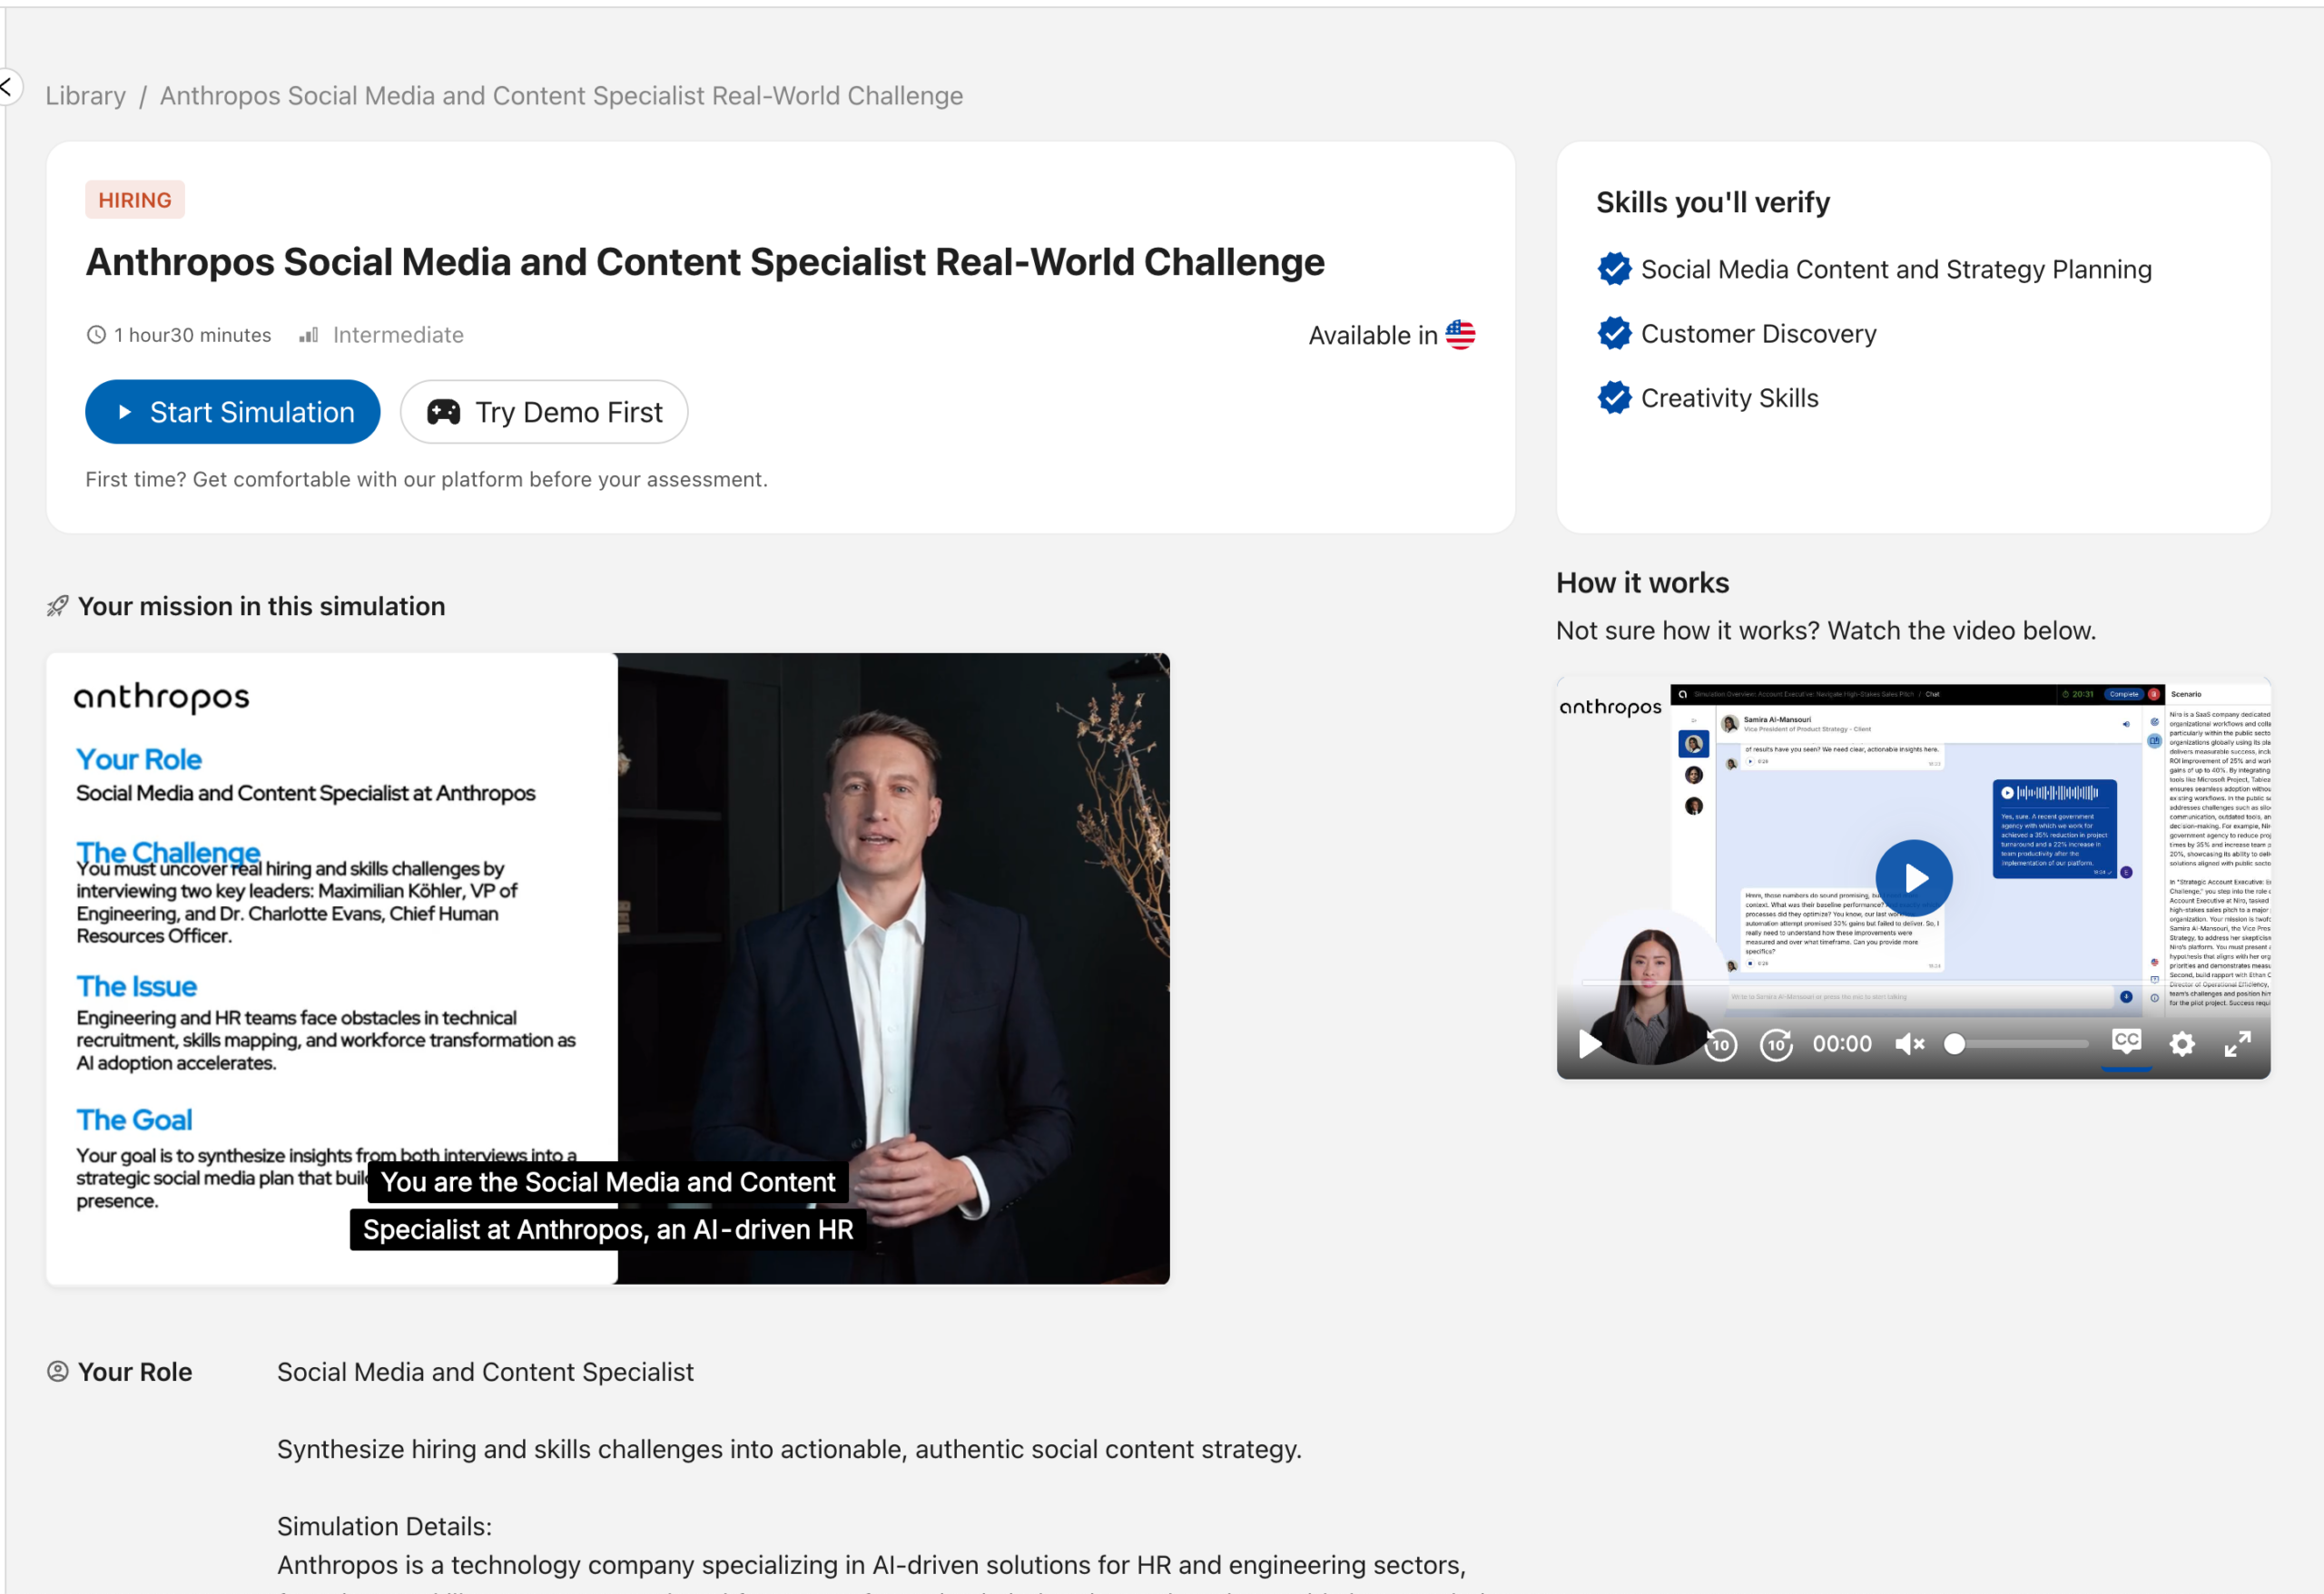Click the small play button in video controls
2324x1594 pixels.
click(x=1589, y=1044)
